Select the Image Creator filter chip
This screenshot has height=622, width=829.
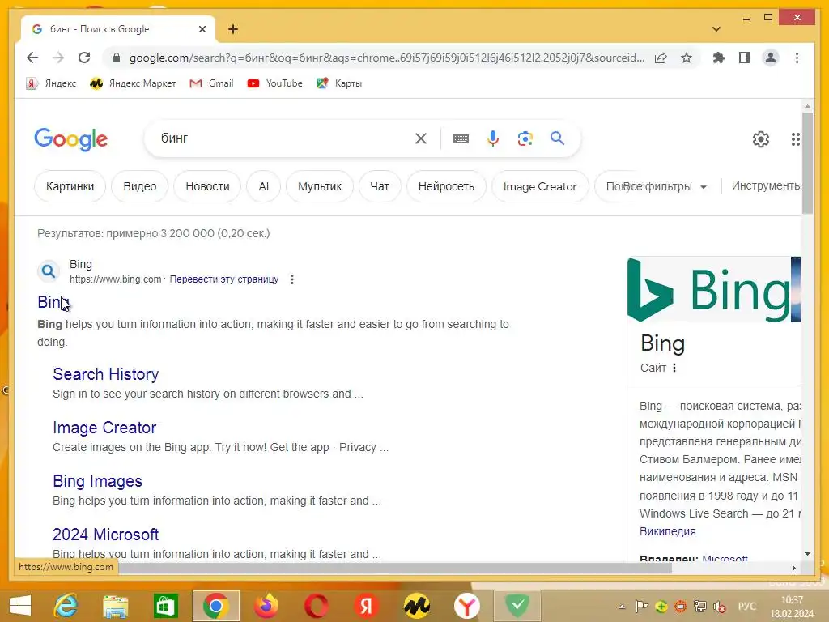pos(540,186)
